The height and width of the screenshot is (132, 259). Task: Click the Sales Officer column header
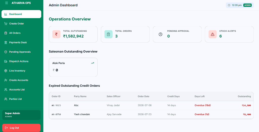(x=114, y=96)
